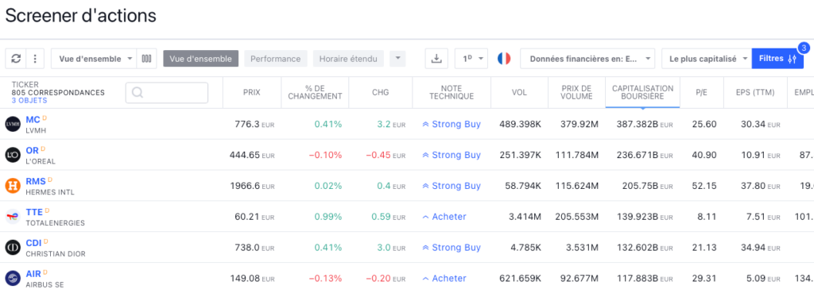Click the 3 OBJETS link

coord(29,100)
